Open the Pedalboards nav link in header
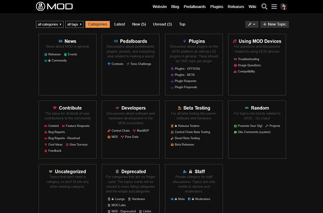323x213 pixels. [195, 7]
